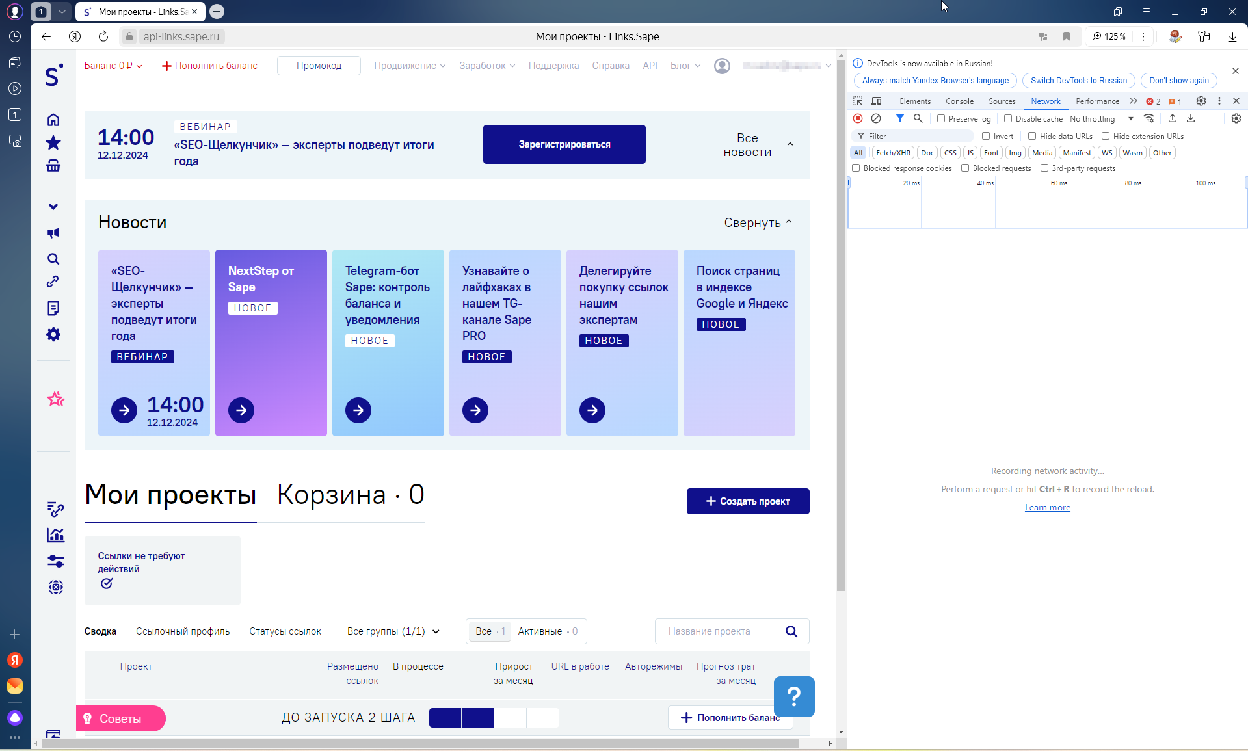Collapse the Все новости banner chevron
Viewport: 1248px width, 751px height.
coord(790,144)
